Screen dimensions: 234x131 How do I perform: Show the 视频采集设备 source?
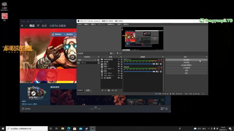click(119, 59)
